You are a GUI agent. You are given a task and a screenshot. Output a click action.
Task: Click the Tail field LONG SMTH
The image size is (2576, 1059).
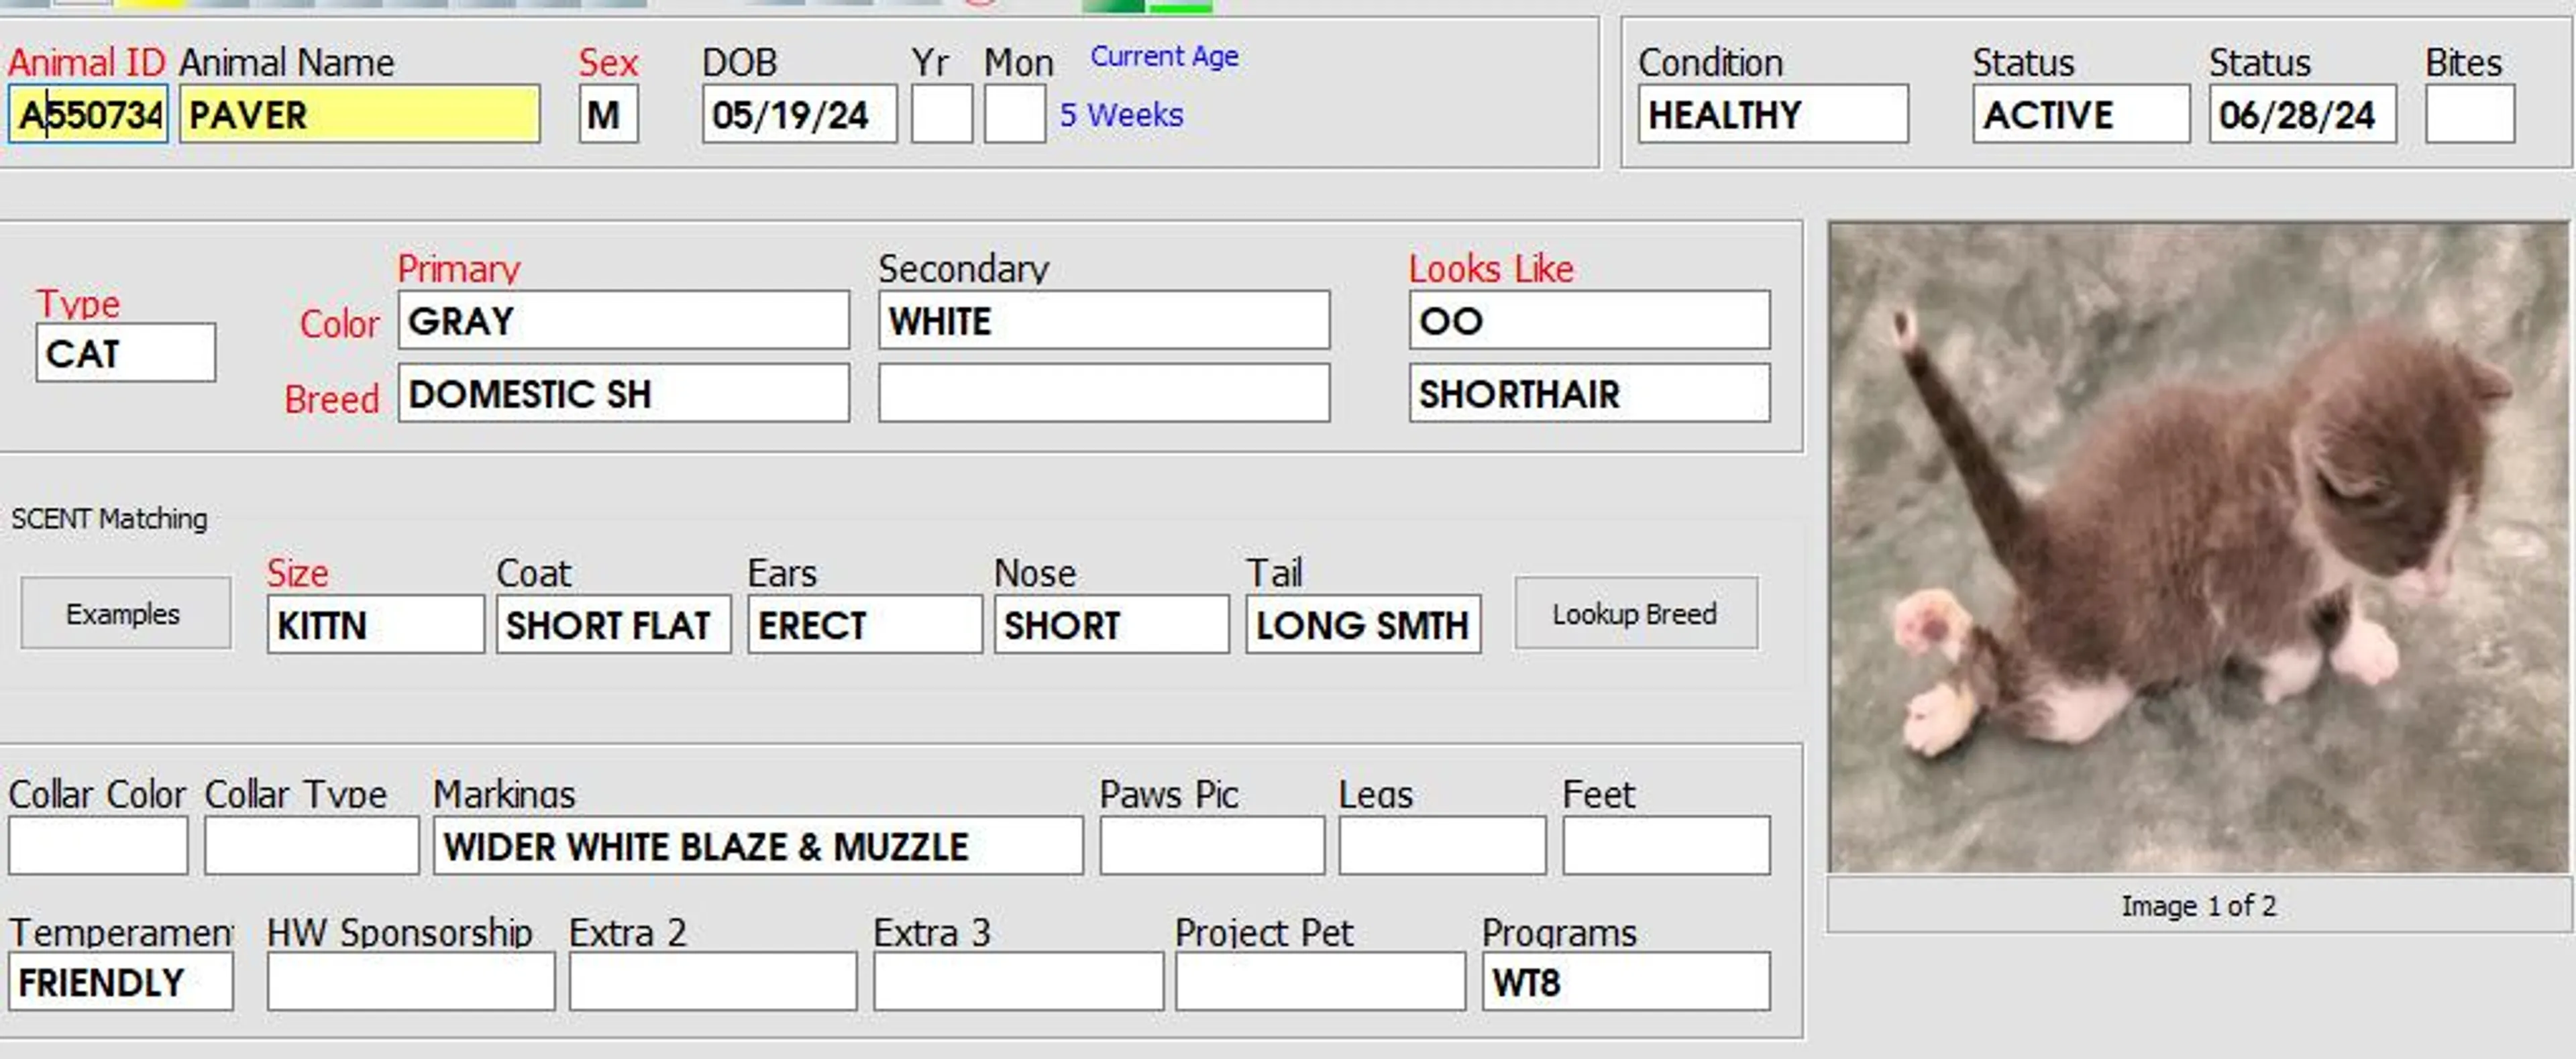(x=1362, y=625)
